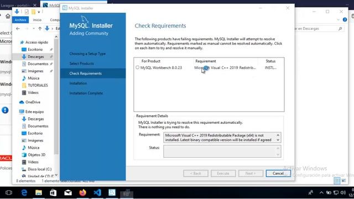Open Disco local (C:) drive

37,169
